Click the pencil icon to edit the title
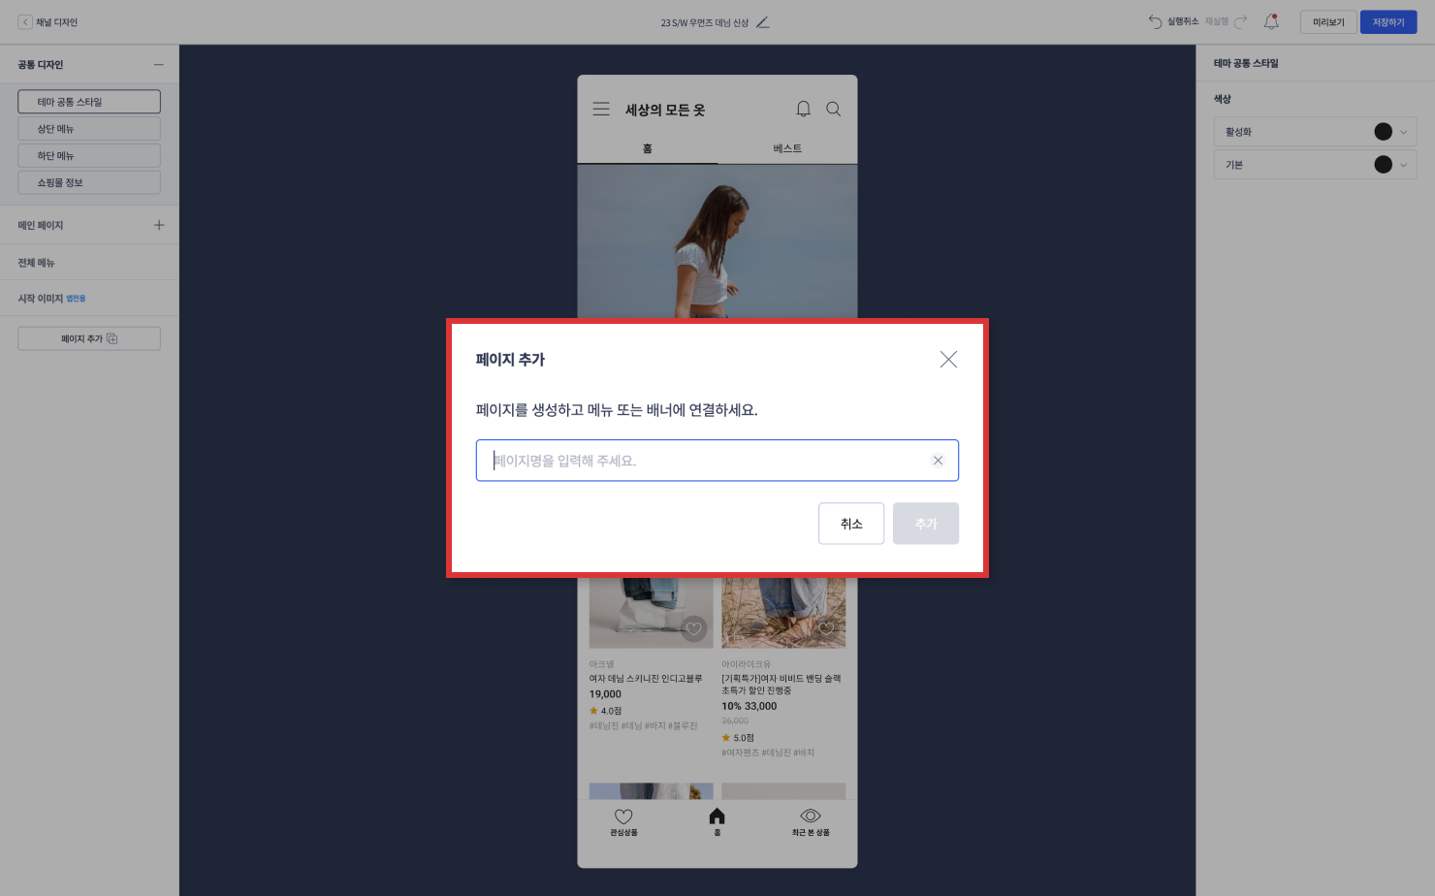Viewport: 1435px width, 896px height. pyautogui.click(x=762, y=22)
